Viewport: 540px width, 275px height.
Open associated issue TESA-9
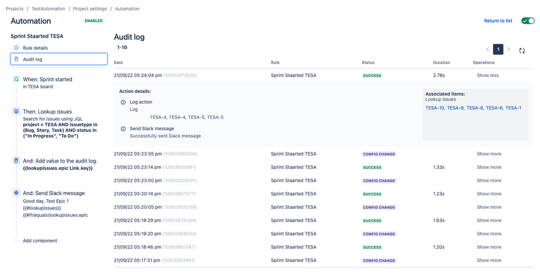455,108
